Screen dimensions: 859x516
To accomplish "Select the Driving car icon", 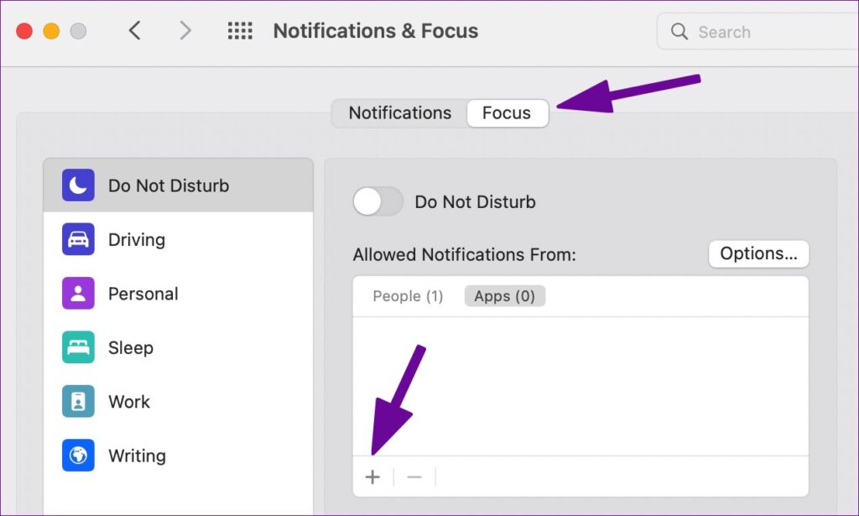I will pos(78,239).
